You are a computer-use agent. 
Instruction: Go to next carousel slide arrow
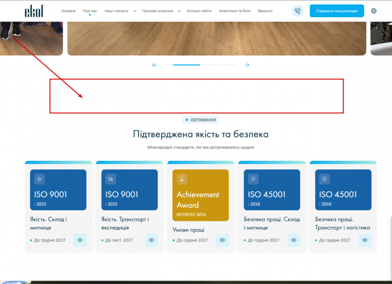[x=247, y=65]
